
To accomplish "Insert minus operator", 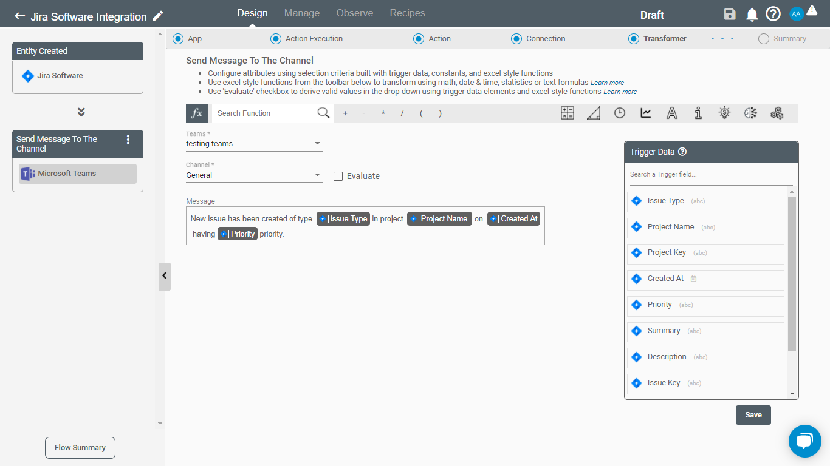I will click(x=364, y=113).
